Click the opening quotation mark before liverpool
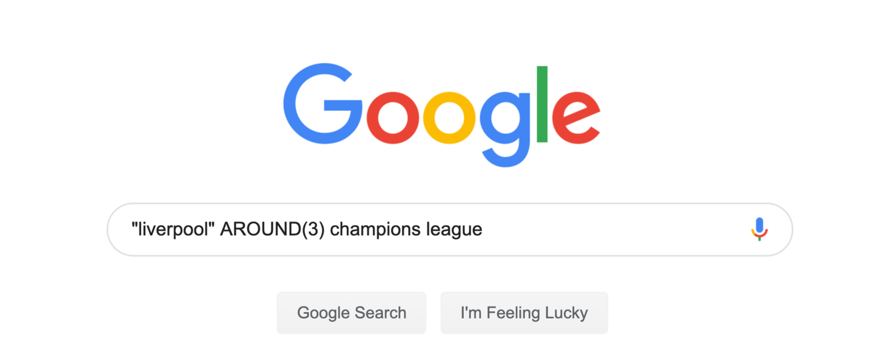Screen dimensions: 885x359 (135, 225)
